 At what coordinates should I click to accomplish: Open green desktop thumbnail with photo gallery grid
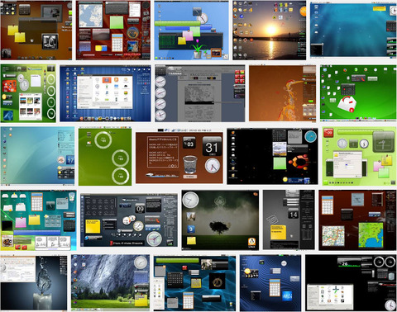[x=28, y=93]
